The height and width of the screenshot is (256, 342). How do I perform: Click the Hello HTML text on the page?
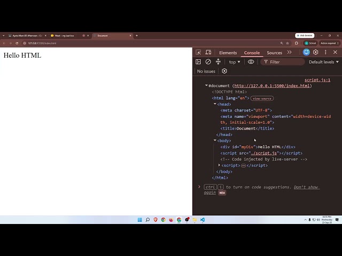[22, 55]
